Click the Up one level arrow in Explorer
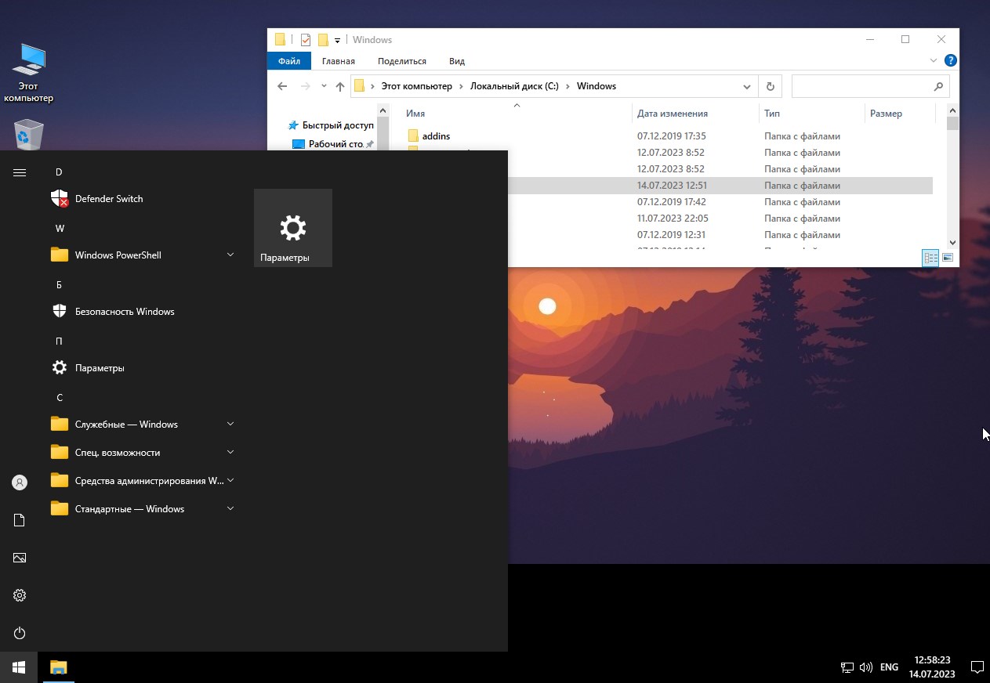Screen dimensions: 990x683 (x=339, y=86)
